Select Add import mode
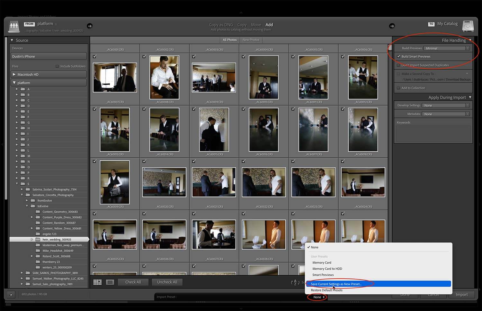 (269, 25)
